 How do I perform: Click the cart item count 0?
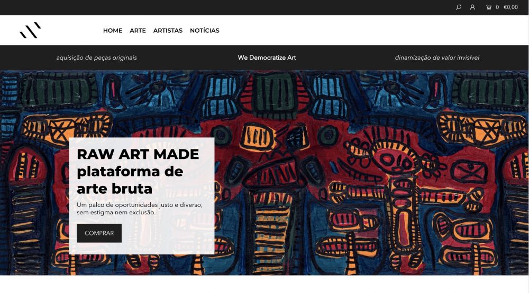click(497, 7)
